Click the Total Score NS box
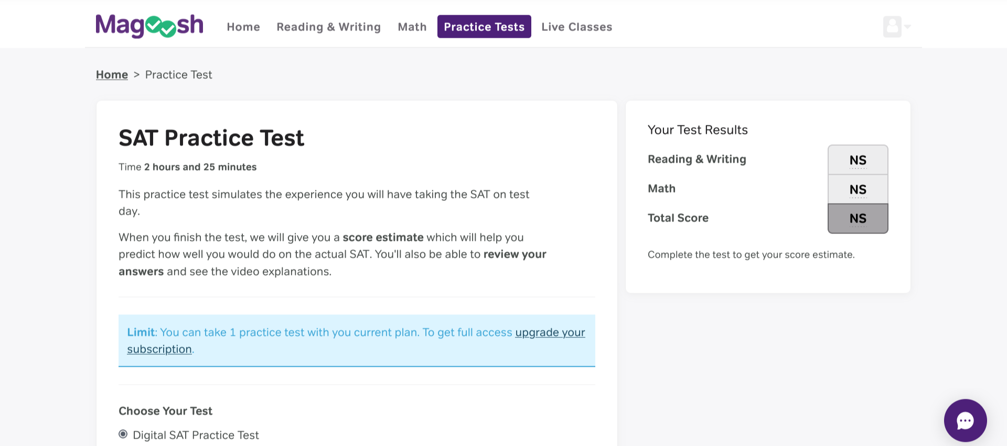This screenshot has height=446, width=1007. pos(858,218)
